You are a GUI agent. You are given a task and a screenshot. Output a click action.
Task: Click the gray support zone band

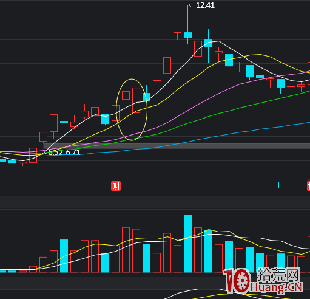(x=177, y=146)
